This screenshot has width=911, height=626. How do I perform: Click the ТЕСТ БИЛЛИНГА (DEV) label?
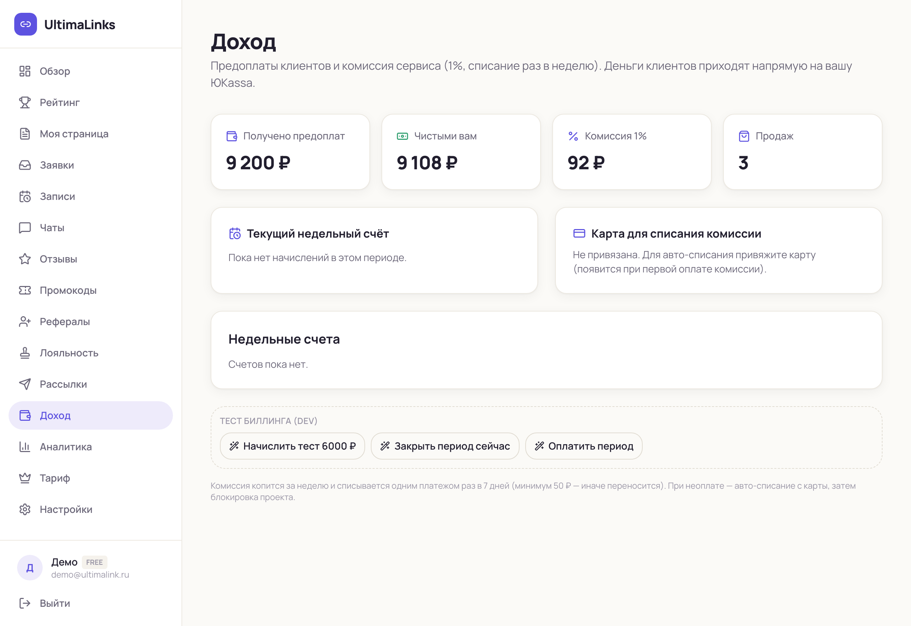(269, 421)
